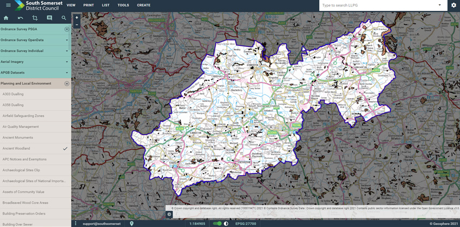
Task: Enable Airfield Safeguarding Zones layer
Action: click(x=36, y=116)
